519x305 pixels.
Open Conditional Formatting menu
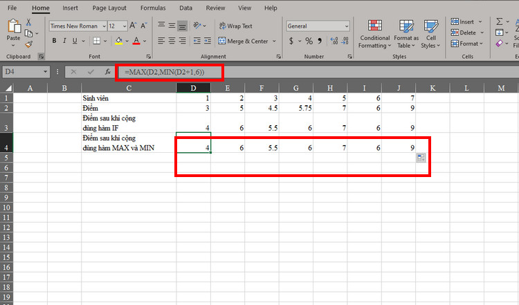click(x=374, y=34)
